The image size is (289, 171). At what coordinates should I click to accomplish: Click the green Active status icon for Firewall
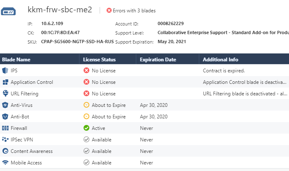click(86, 128)
